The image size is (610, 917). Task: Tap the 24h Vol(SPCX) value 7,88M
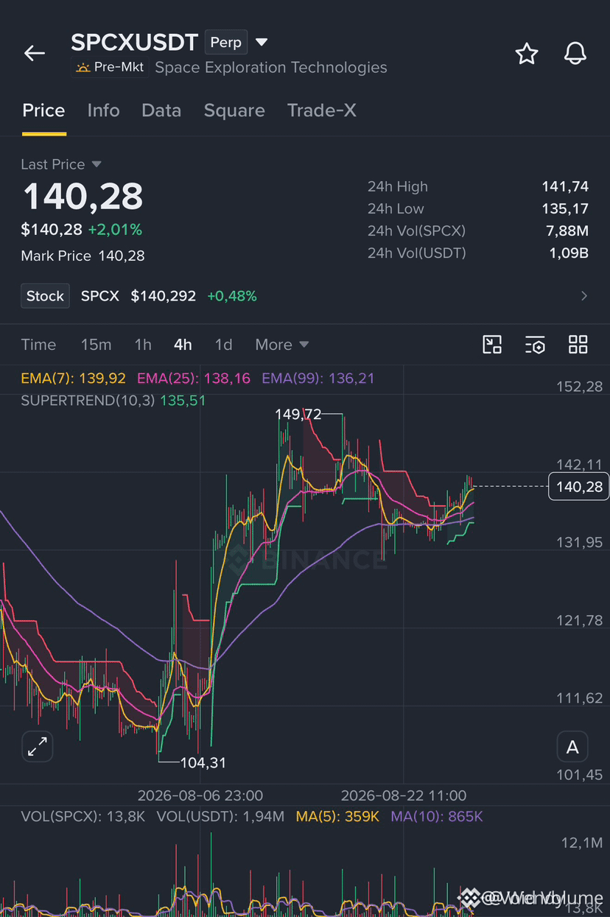(567, 231)
